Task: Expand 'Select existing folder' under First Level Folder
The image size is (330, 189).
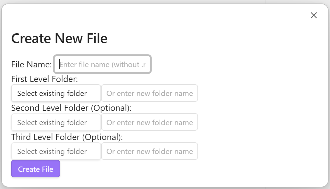Action: (56, 93)
